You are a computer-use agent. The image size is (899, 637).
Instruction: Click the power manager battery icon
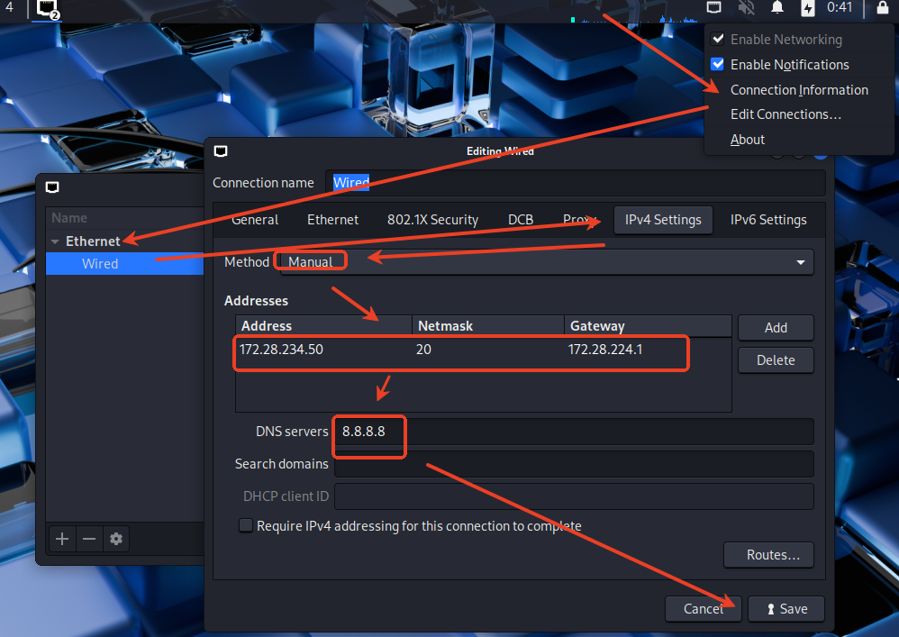tap(808, 8)
